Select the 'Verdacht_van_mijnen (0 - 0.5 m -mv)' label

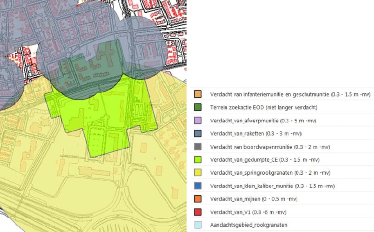254,199
